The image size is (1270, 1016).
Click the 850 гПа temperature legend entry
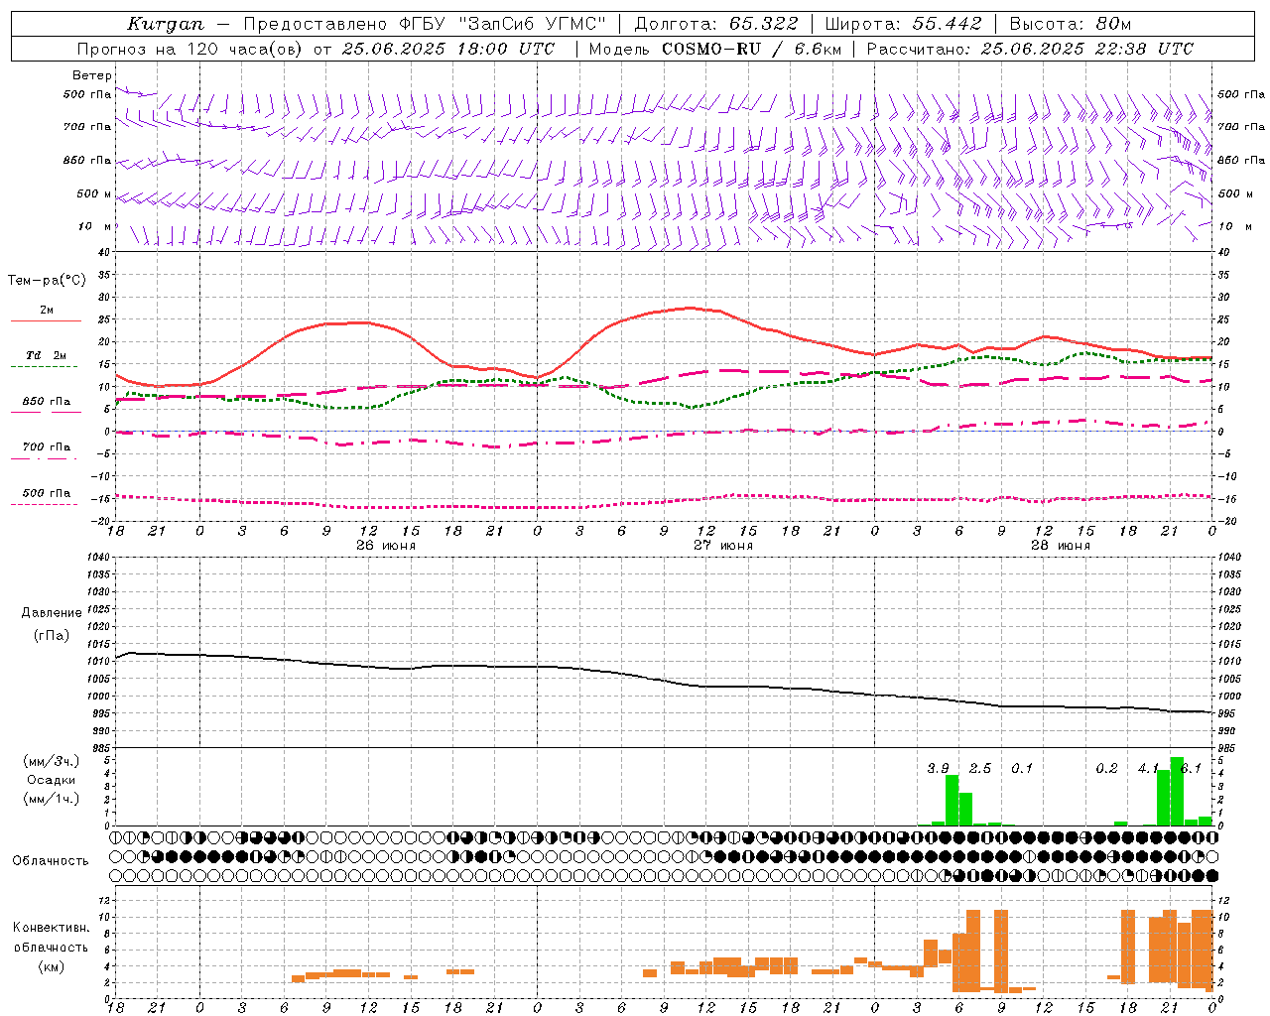point(46,405)
